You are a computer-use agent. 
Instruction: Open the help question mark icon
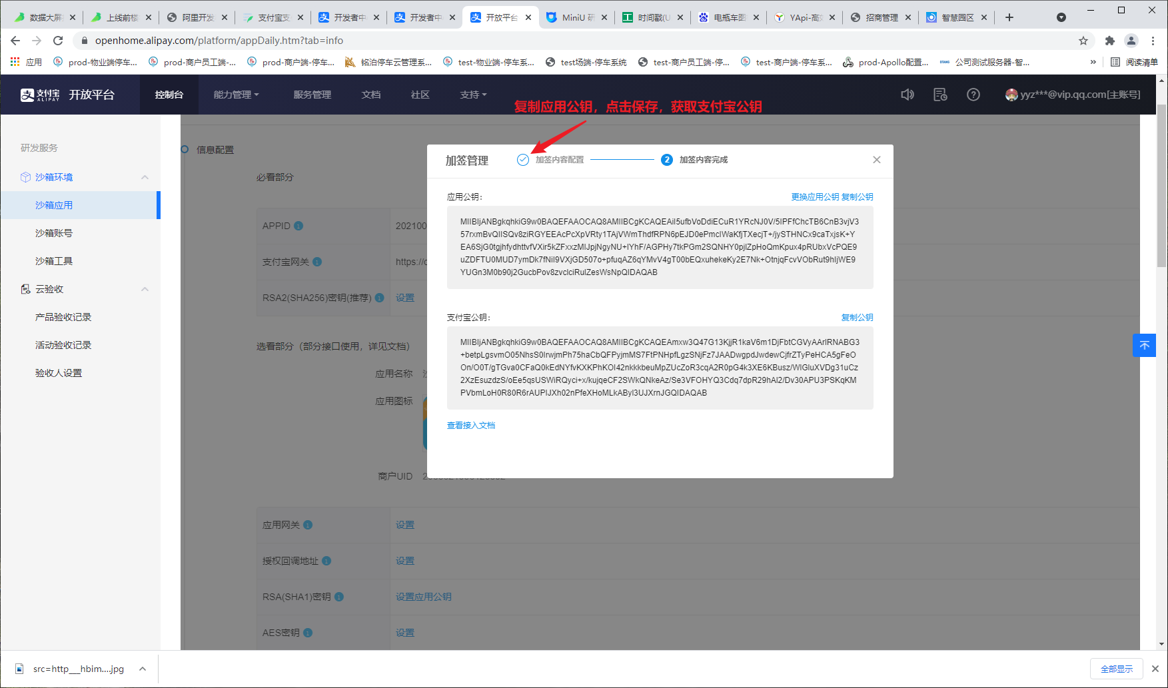[x=973, y=95]
